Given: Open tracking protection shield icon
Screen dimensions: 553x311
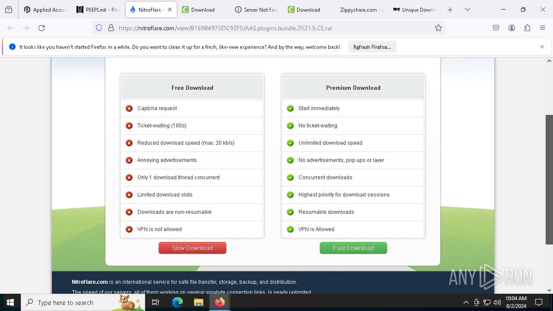Looking at the screenshot, I should pos(99,28).
